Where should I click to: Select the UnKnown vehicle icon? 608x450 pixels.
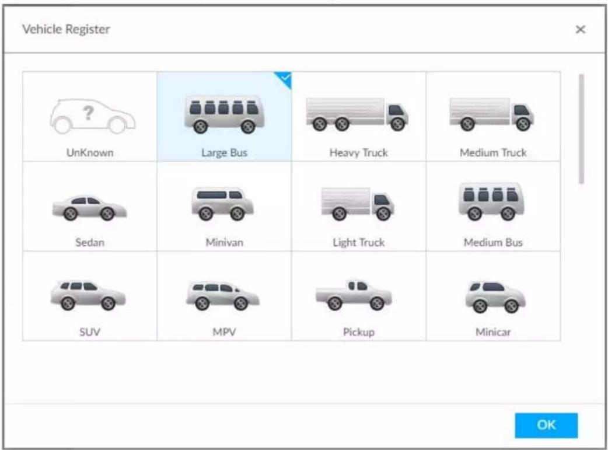92,116
